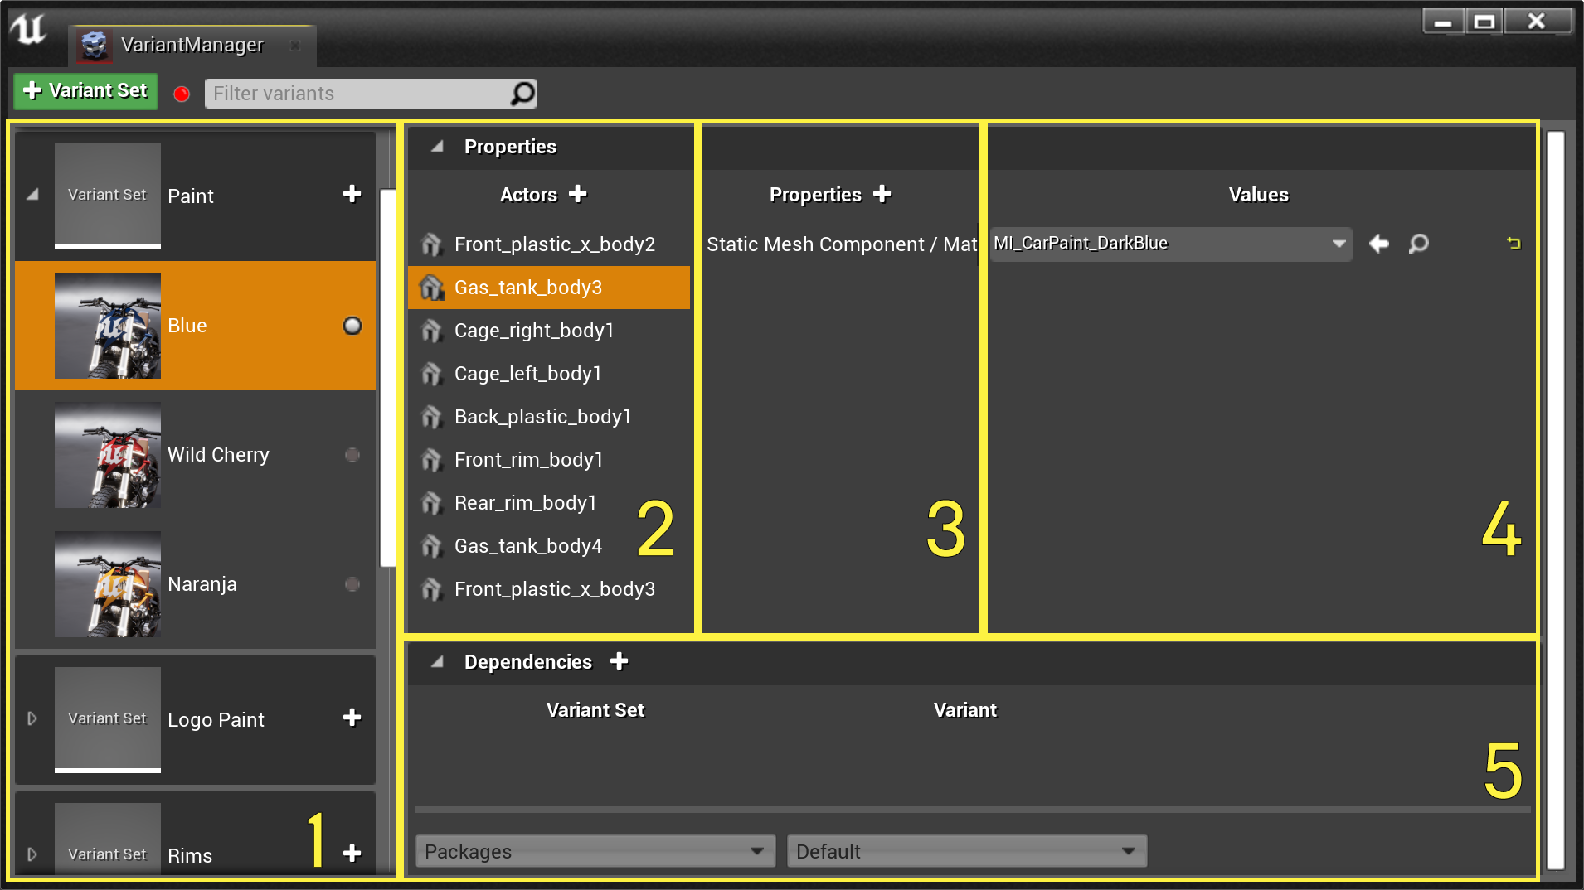Select the Blue variant row
Viewport: 1584px width, 890px height.
(195, 326)
